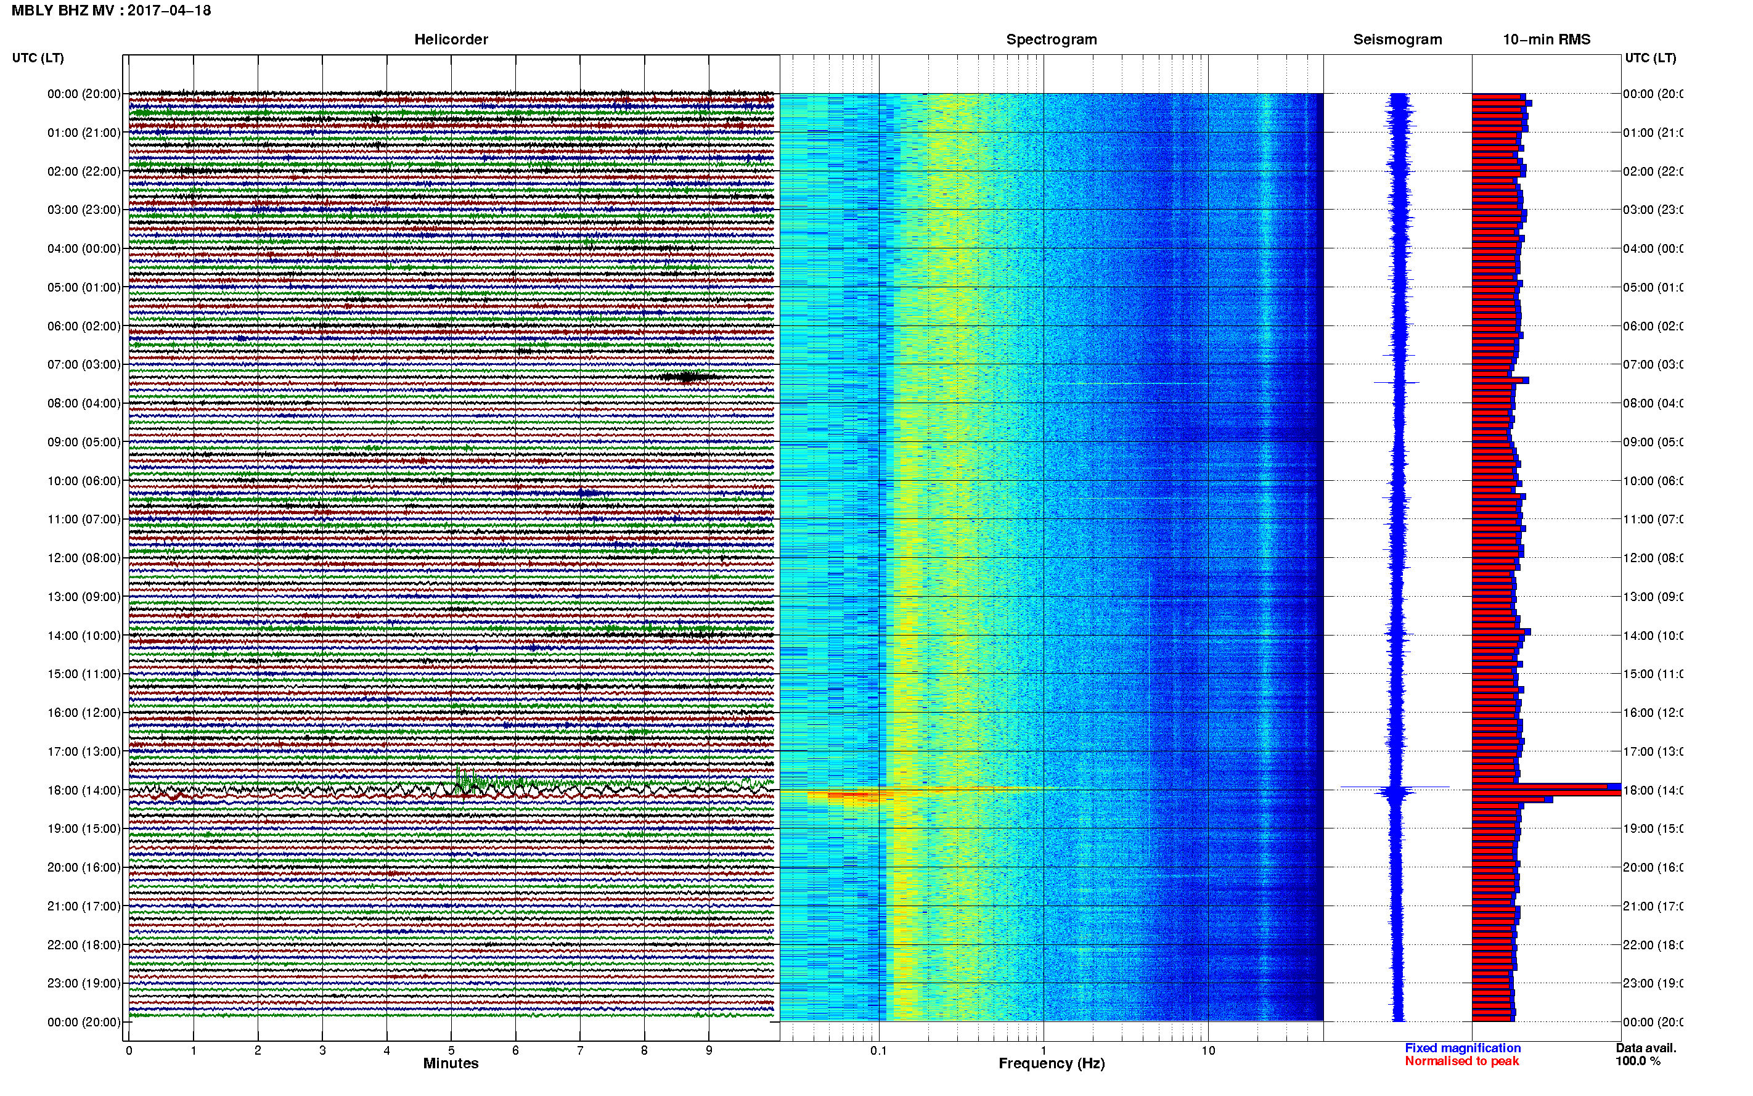Click the '0.1' frequency tick label
The height and width of the screenshot is (1096, 1753).
[x=878, y=1050]
